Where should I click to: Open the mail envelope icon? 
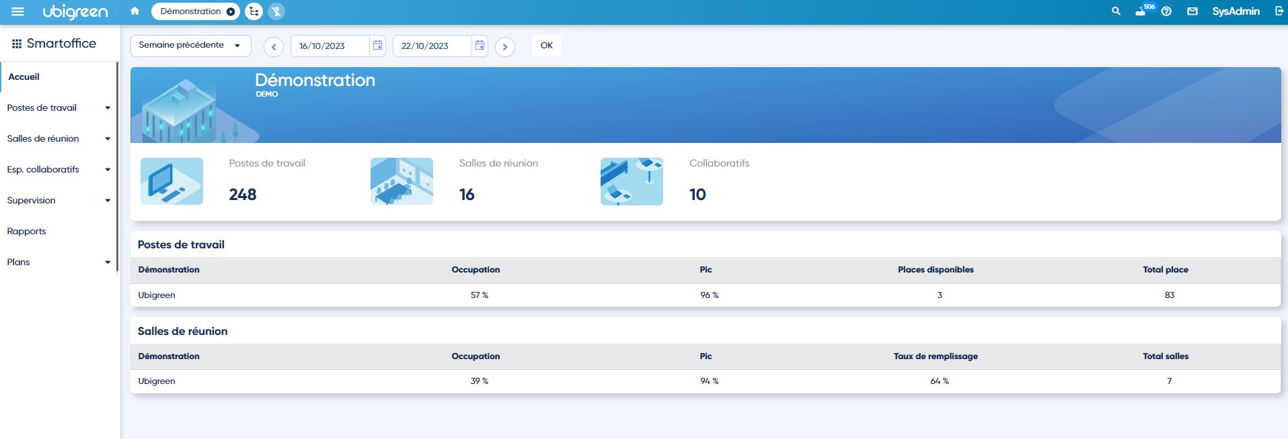tap(1192, 11)
